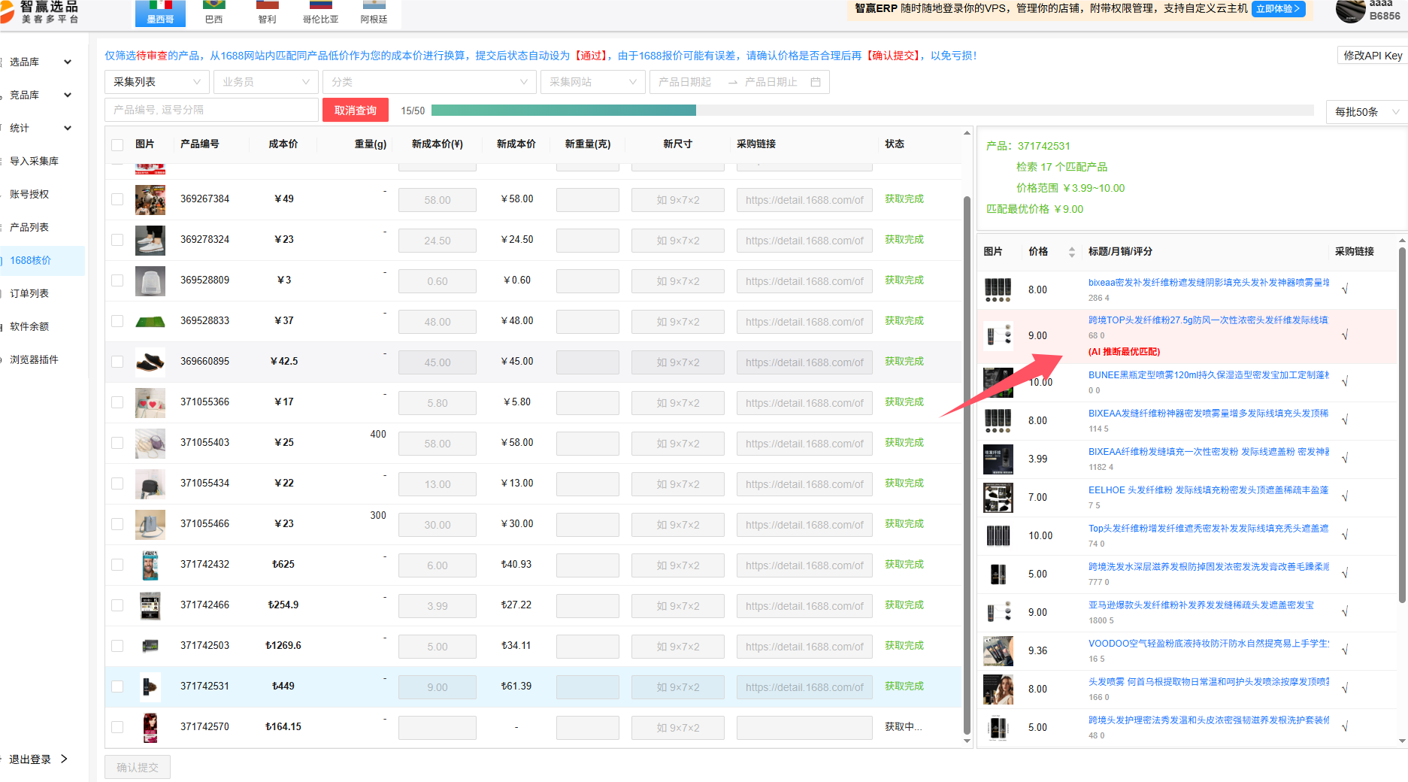Expand the 选品库 sidebar menu
The width and height of the screenshot is (1408, 782).
tap(41, 62)
